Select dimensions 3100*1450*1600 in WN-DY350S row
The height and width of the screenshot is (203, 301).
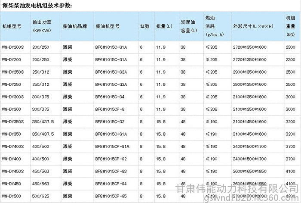(x=250, y=122)
